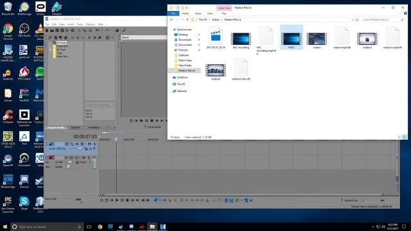Open the (None) preview dropdown in Trimmer
This screenshot has width=411, height=231.
[143, 37]
